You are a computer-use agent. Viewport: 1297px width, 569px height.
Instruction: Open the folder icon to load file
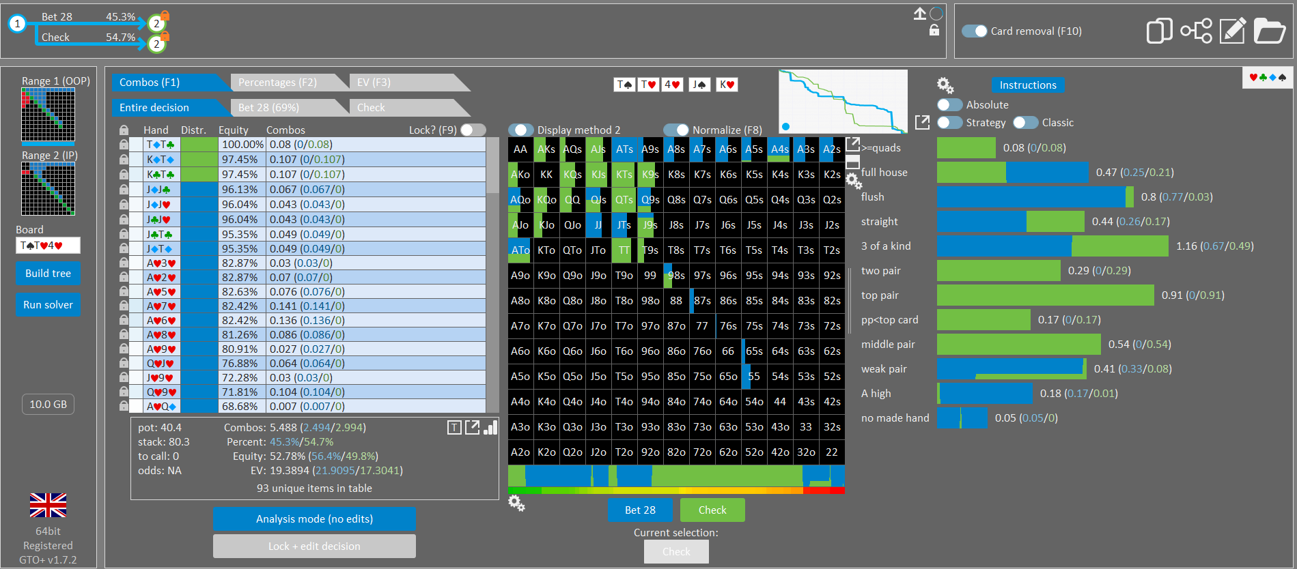tap(1270, 31)
